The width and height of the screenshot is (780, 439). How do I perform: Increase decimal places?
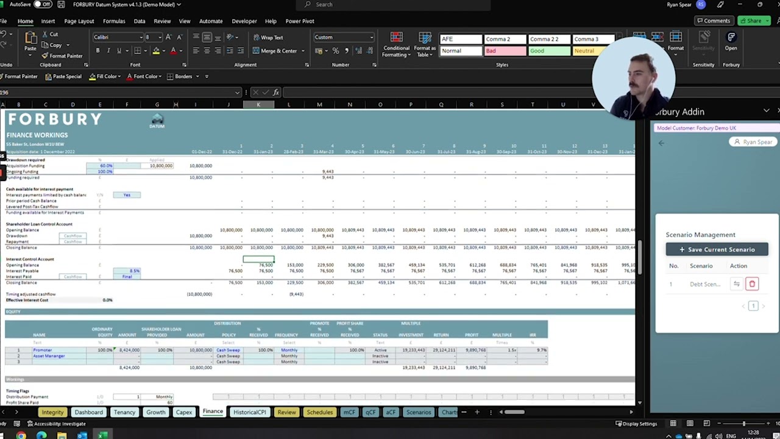[360, 51]
